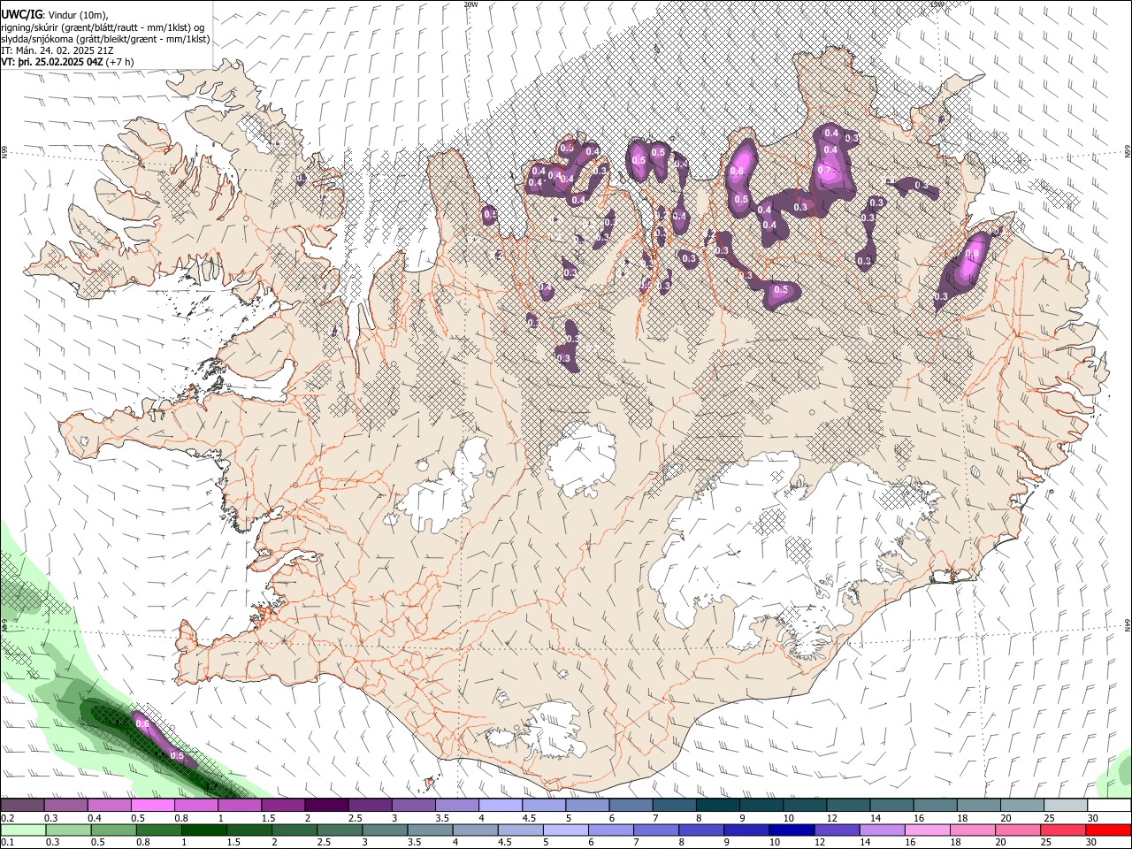This screenshot has width=1132, height=849.
Task: Click the bold 'VT: þri. 25.02.2025 04Z' text
Action: point(51,62)
